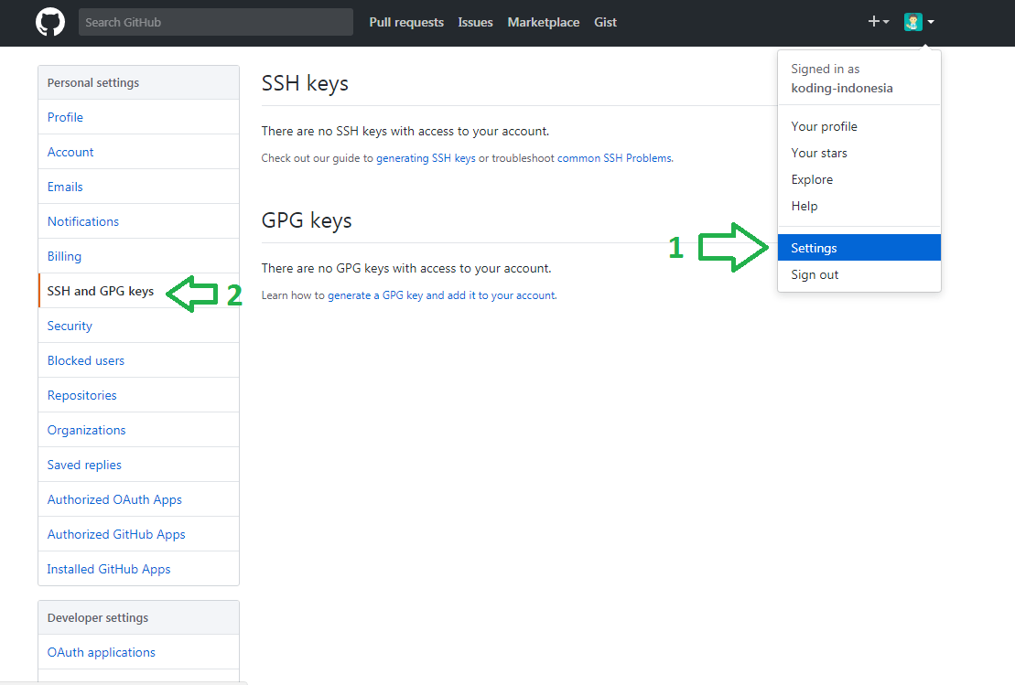Choose Settings from user menu
This screenshot has width=1015, height=685.
pos(859,248)
